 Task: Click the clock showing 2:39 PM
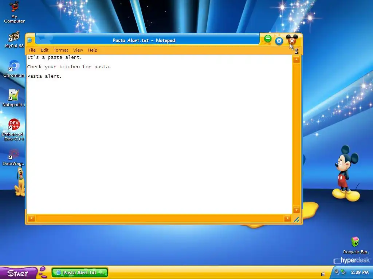360,272
